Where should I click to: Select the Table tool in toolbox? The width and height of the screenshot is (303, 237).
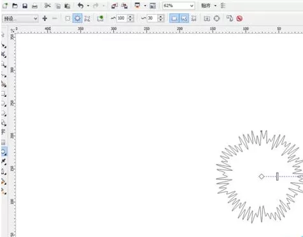4,142
